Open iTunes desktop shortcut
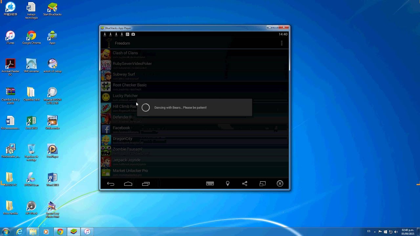 point(10,38)
